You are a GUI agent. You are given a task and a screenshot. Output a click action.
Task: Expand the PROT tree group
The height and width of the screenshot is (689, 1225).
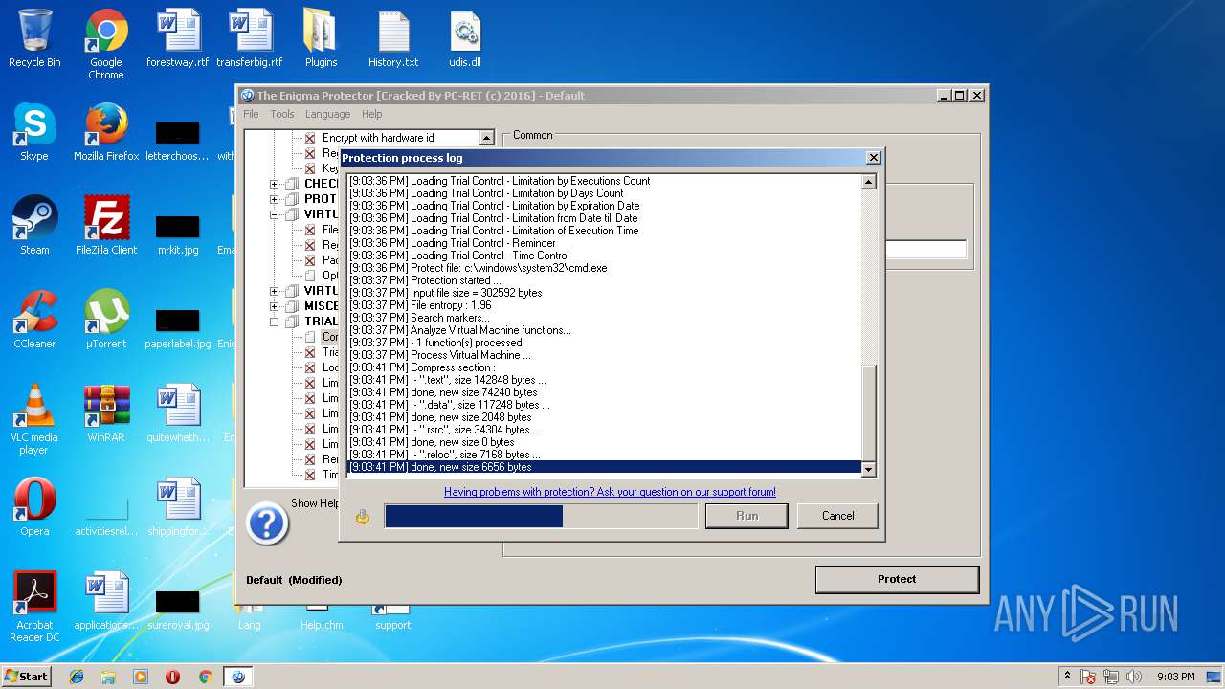point(275,199)
